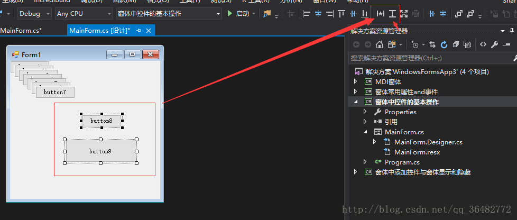
Task: Select button7 on the form designer
Action: (x=55, y=93)
